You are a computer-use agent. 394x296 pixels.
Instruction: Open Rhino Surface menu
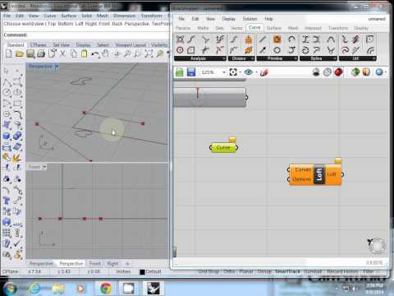[69, 16]
